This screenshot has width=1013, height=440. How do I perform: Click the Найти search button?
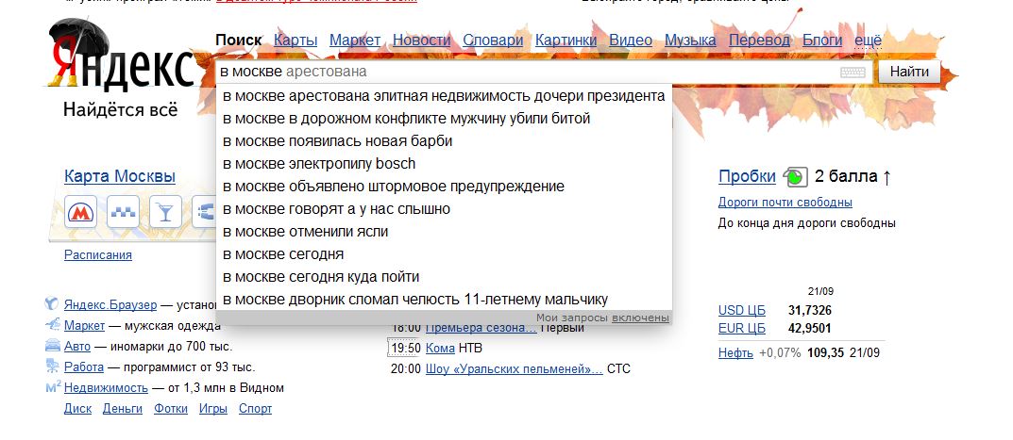(909, 72)
